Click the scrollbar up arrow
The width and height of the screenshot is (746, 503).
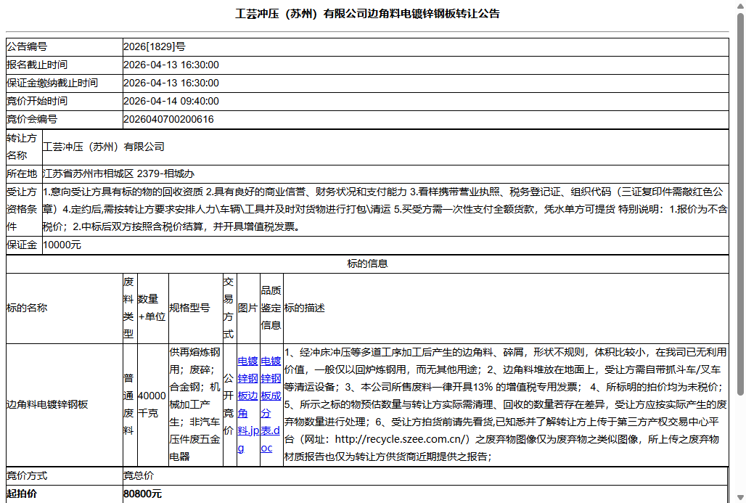point(740,5)
